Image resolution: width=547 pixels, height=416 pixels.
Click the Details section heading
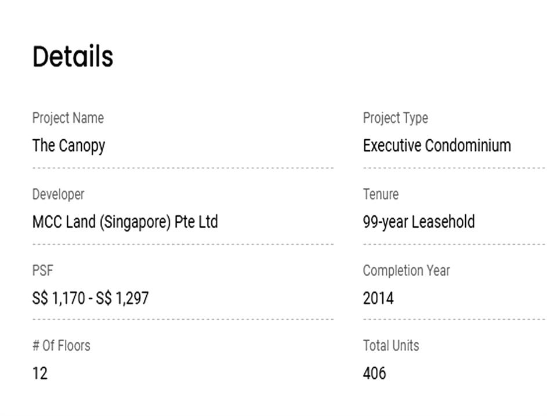point(73,57)
